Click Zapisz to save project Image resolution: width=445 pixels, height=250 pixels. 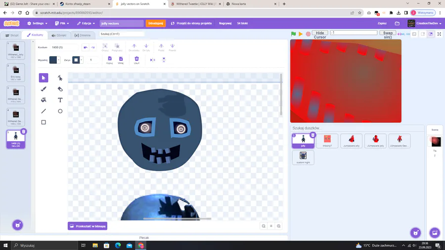382,23
